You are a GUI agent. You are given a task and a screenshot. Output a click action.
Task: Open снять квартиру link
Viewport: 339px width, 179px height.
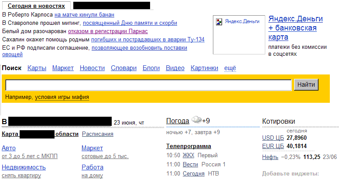[21, 176]
